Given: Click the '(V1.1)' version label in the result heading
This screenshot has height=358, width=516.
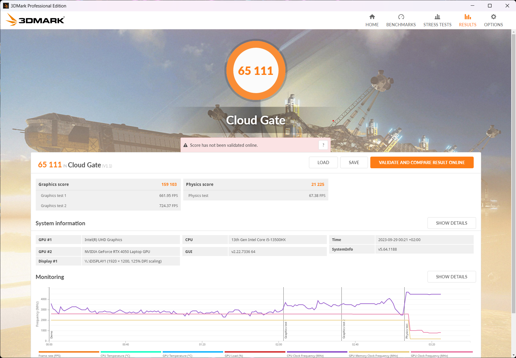Looking at the screenshot, I should (x=107, y=166).
